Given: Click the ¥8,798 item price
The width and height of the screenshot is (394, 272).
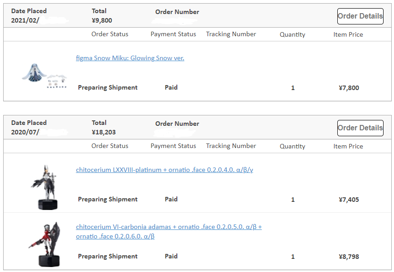Looking at the screenshot, I should tap(349, 257).
